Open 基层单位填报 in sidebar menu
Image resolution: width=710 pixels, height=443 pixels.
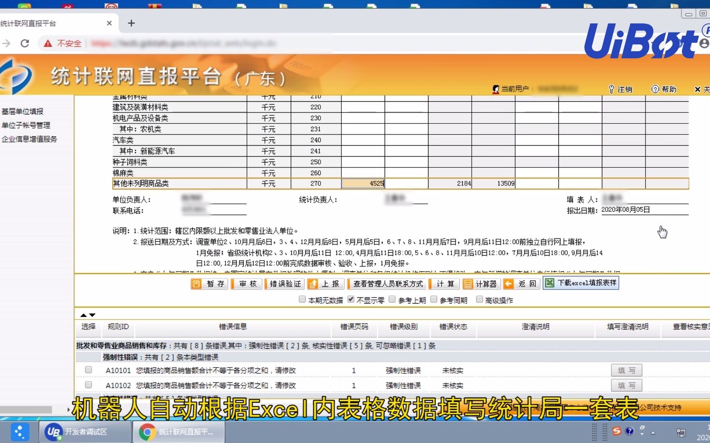click(22, 111)
